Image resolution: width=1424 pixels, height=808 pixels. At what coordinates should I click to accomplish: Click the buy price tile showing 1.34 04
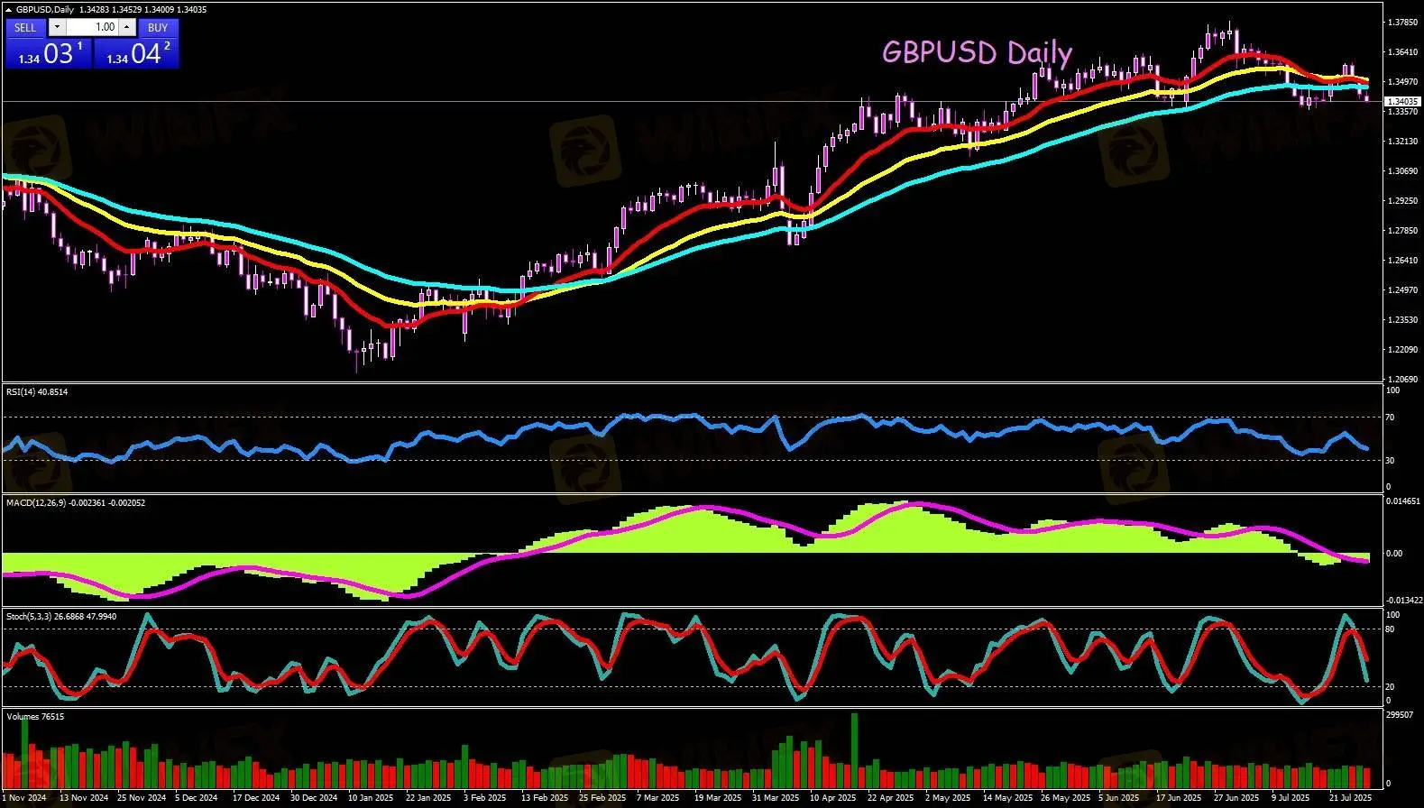[136, 53]
